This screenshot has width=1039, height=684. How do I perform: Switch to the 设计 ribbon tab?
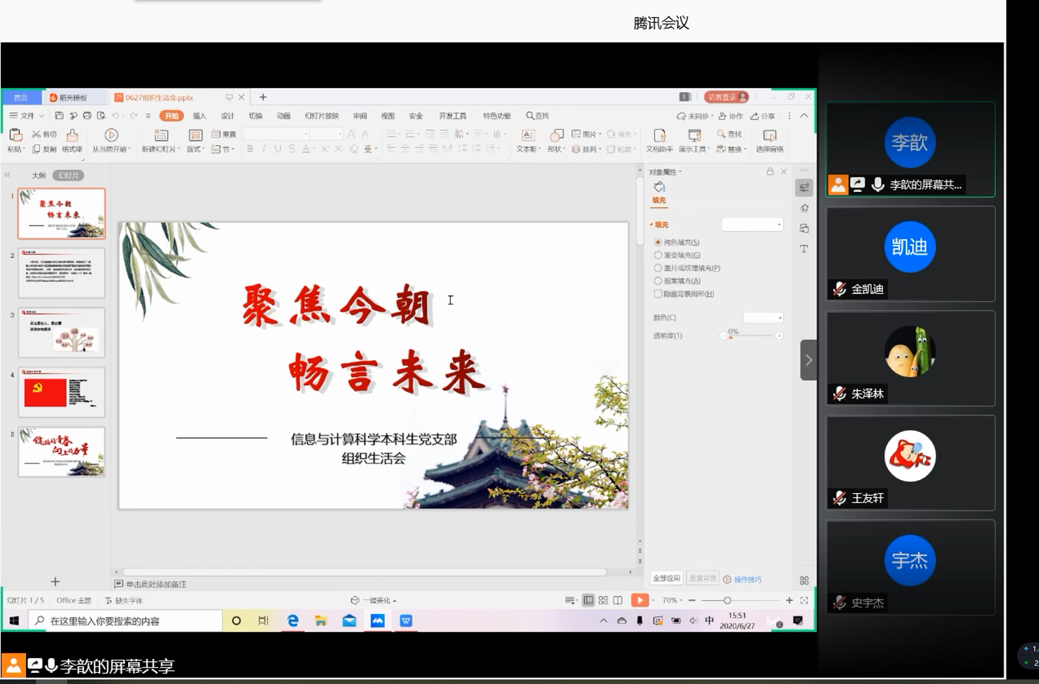(x=227, y=116)
